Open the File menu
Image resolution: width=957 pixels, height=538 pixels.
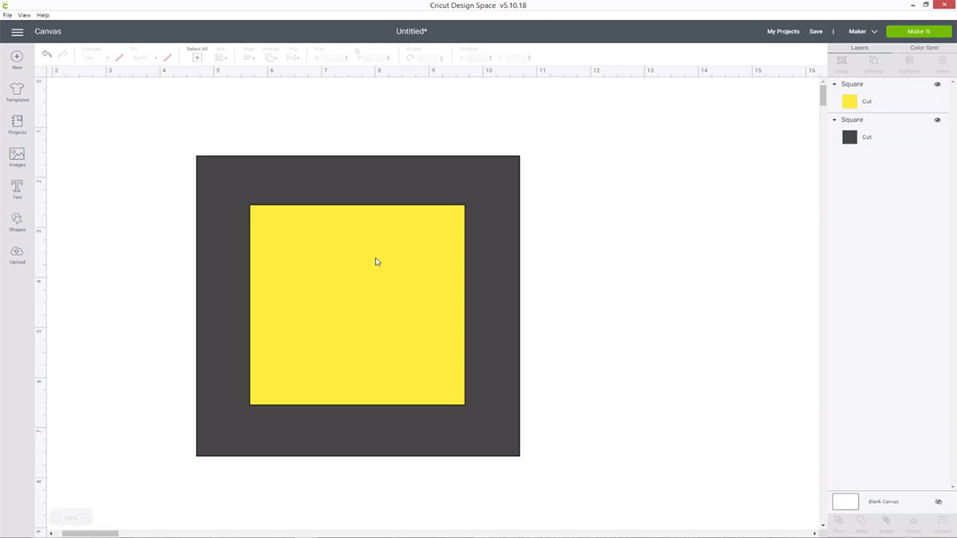[7, 14]
